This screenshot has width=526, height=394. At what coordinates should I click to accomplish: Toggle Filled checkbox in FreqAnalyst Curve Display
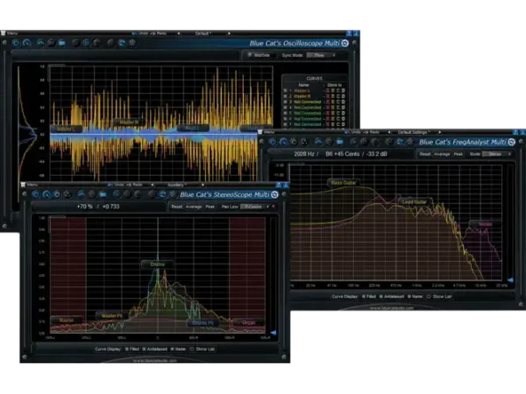364,297
